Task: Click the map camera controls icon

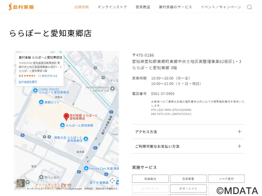Action: point(112,181)
